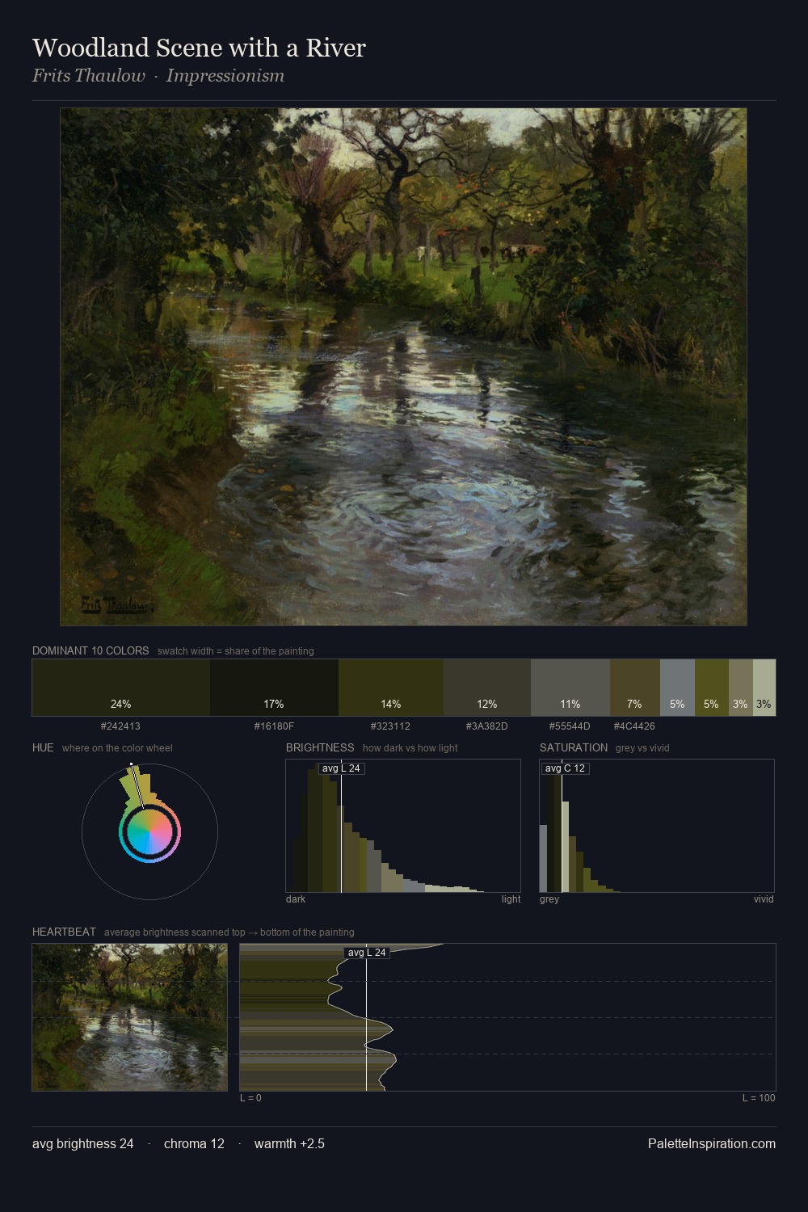Click the 'avg L 24' label in Heartbeat chart
Viewport: 808px width, 1212px height.
point(367,953)
